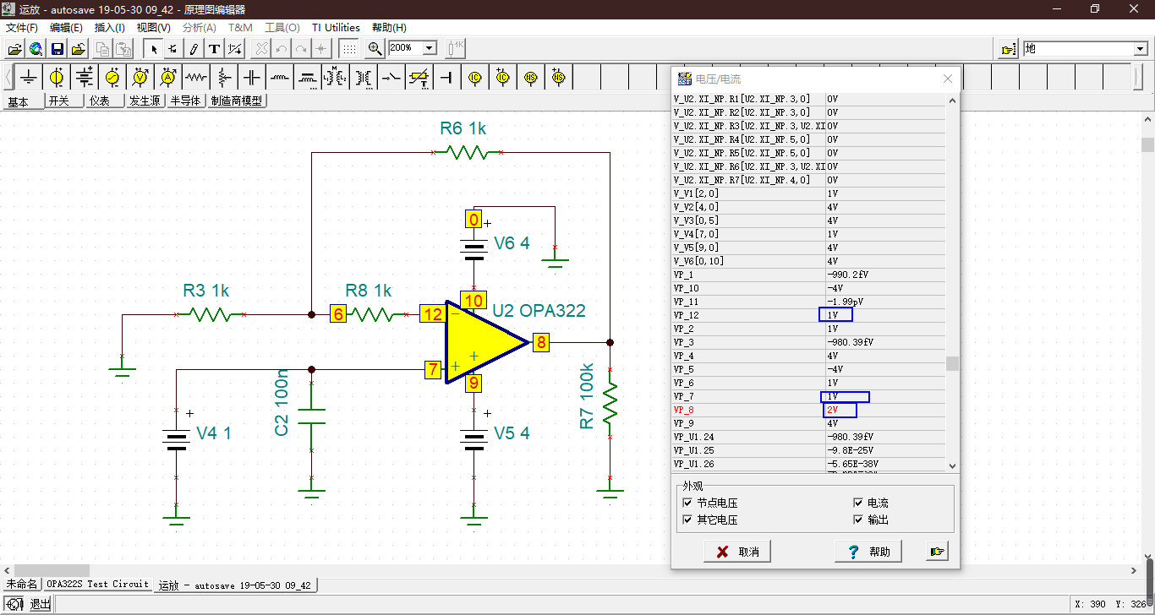Open 视图(V) menu
The image size is (1155, 615).
pos(153,28)
